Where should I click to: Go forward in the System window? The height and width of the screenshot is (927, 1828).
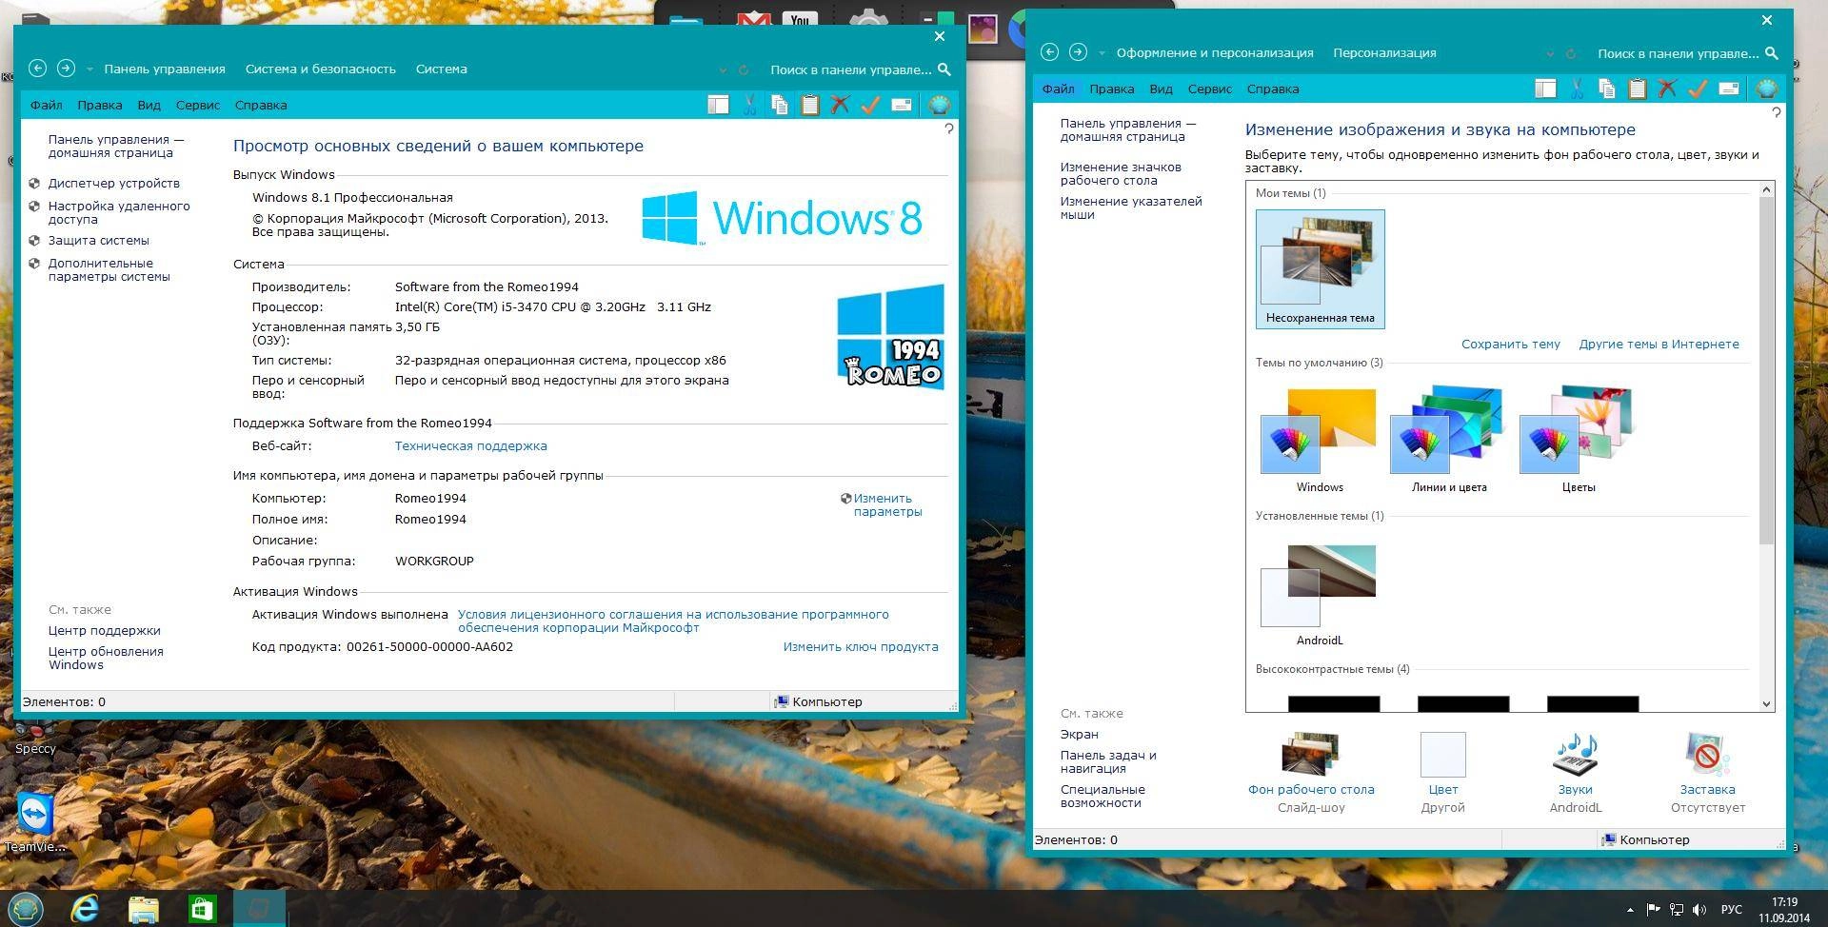coord(66,68)
